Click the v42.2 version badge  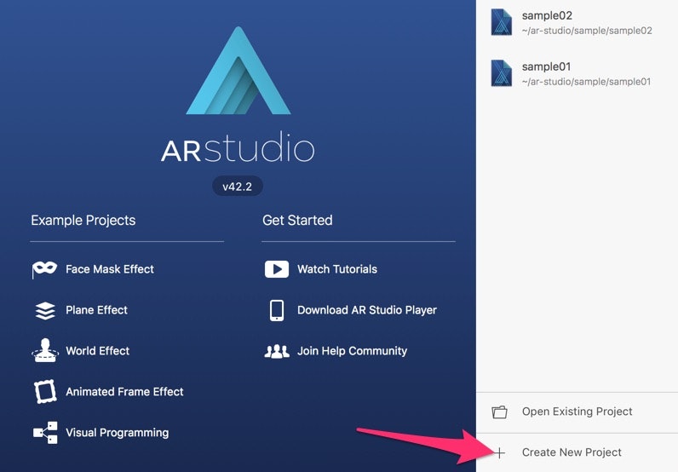(x=238, y=187)
